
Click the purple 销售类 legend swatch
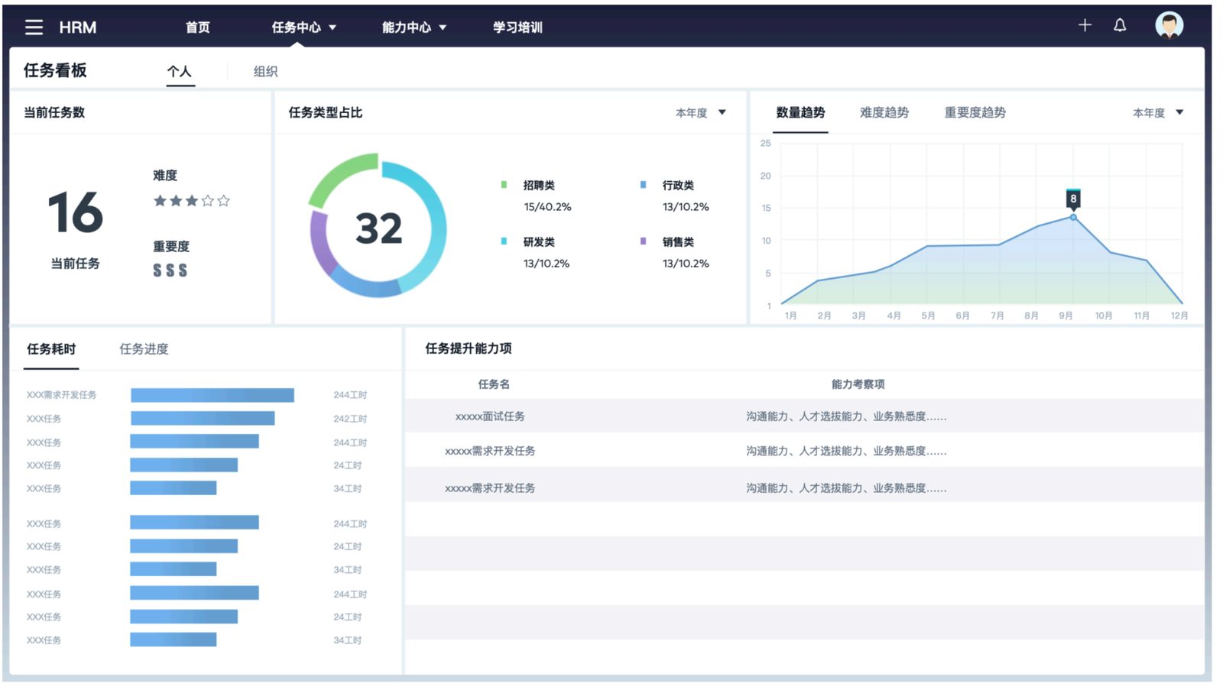pyautogui.click(x=643, y=241)
